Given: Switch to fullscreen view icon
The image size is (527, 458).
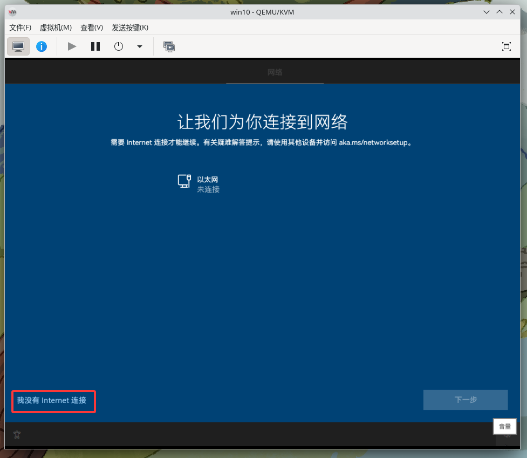Looking at the screenshot, I should pos(506,46).
